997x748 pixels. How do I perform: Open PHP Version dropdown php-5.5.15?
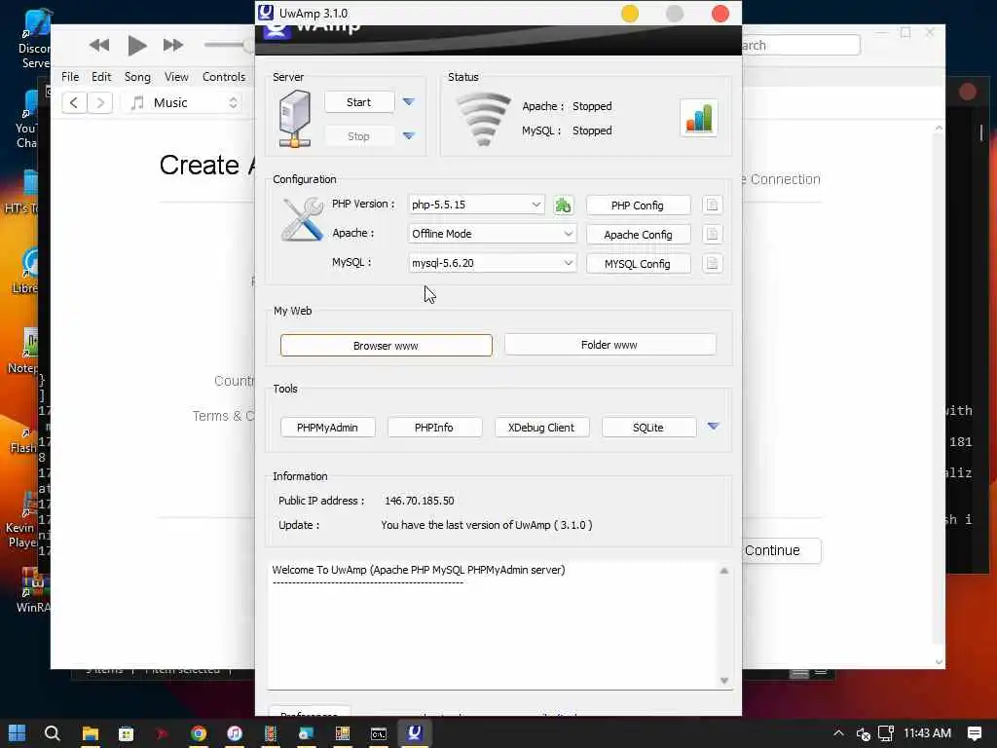pos(475,205)
